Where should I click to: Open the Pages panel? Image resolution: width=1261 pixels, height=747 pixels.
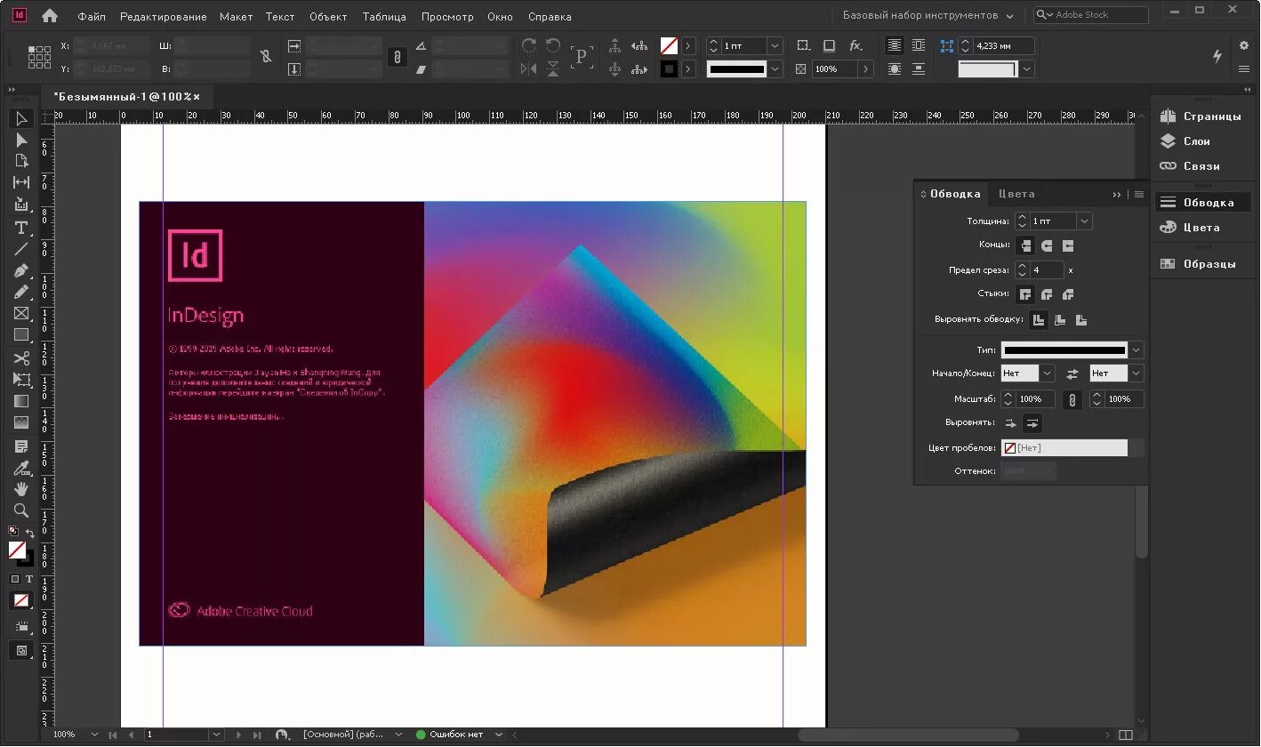pyautogui.click(x=1202, y=116)
